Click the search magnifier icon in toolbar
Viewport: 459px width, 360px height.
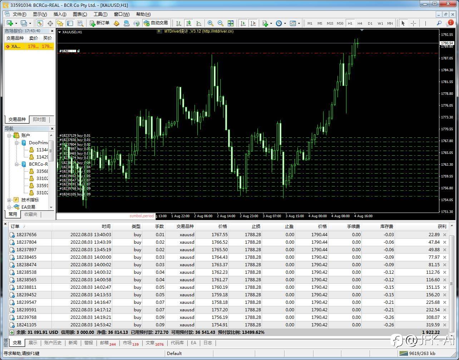[439, 23]
